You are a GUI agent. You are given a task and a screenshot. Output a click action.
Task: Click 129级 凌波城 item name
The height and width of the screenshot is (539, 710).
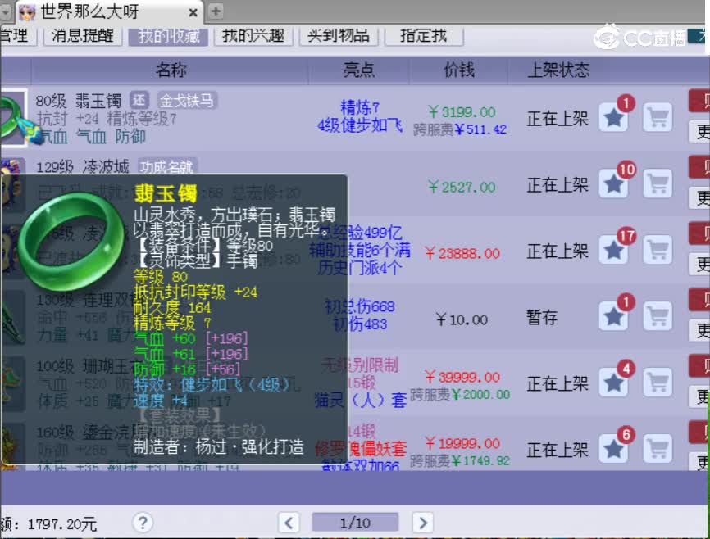[83, 167]
